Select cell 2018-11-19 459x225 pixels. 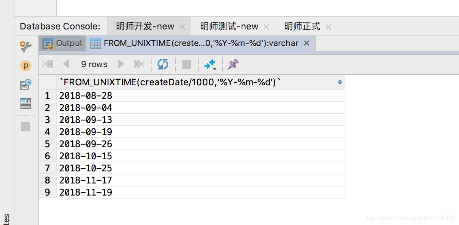pyautogui.click(x=201, y=192)
